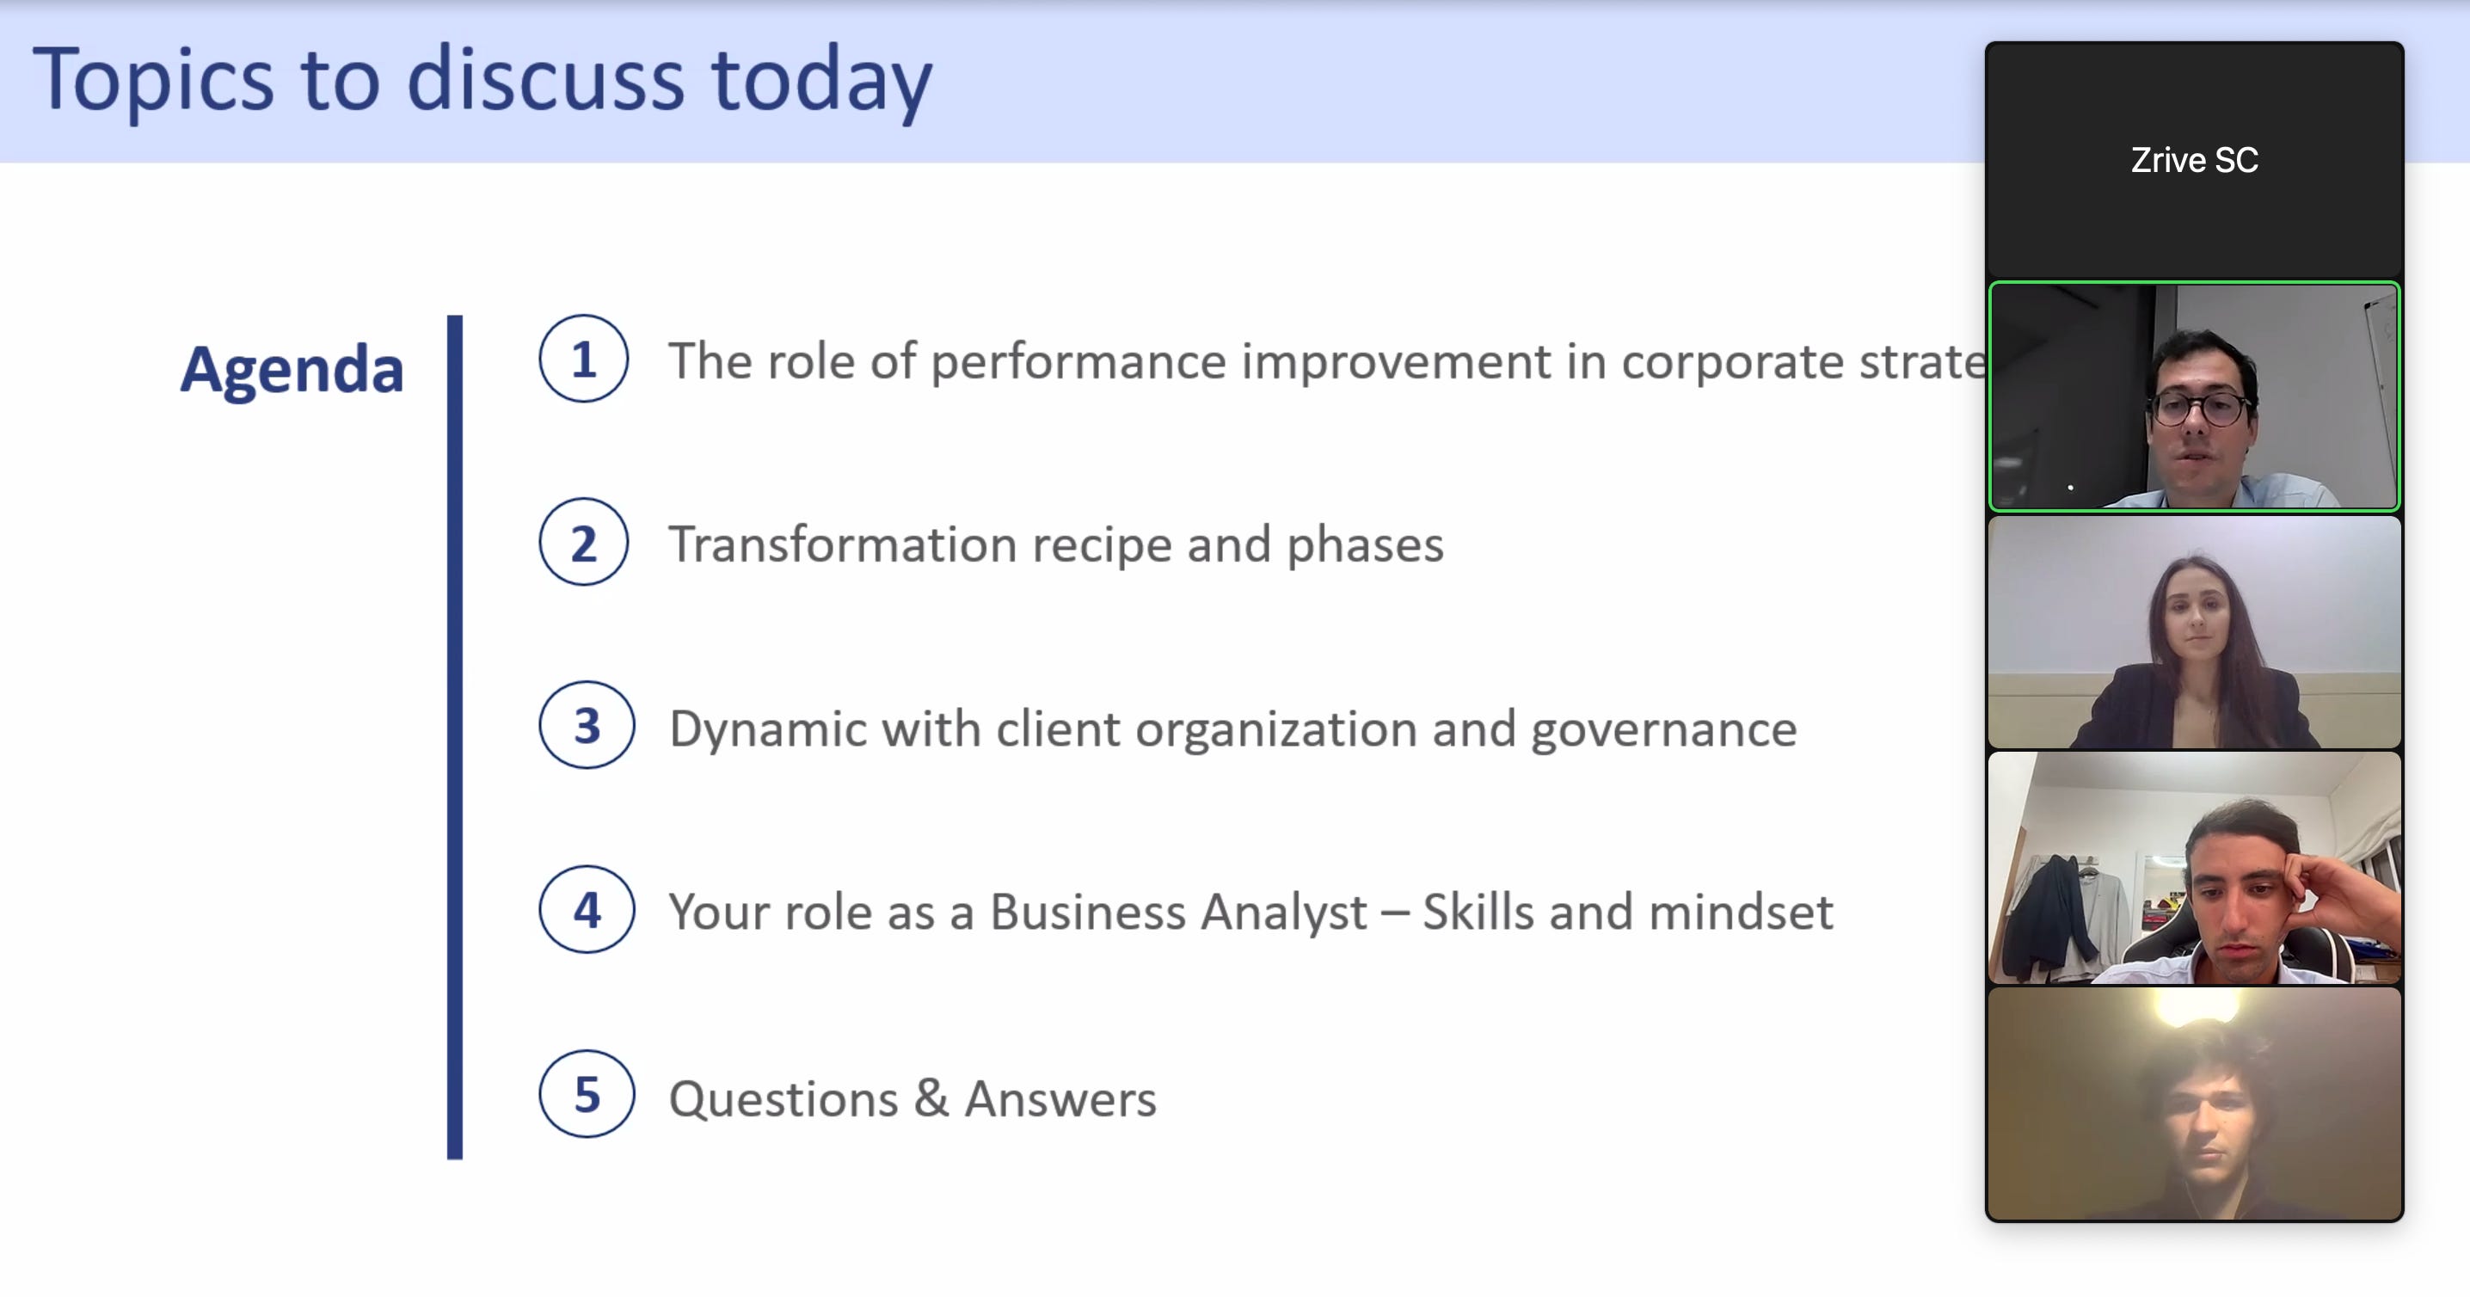Click the 'Zrive SC' name label
Screen dimensions: 2470x1297
[2194, 160]
